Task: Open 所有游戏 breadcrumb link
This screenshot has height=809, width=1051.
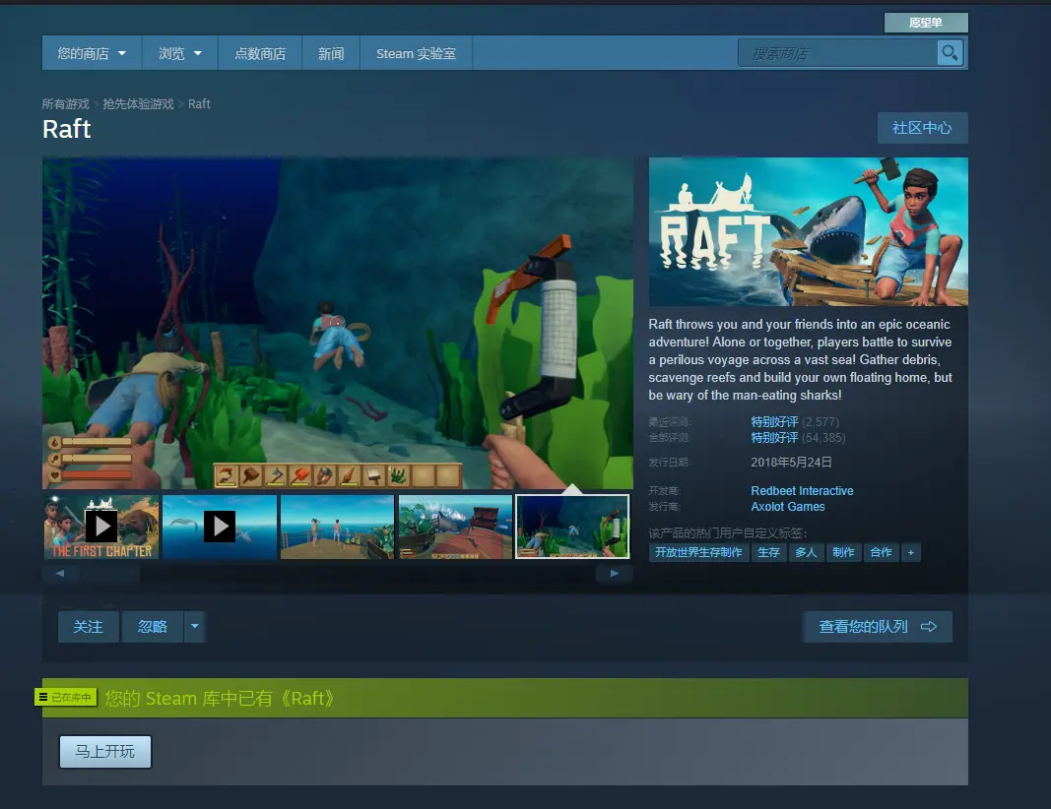Action: tap(66, 103)
